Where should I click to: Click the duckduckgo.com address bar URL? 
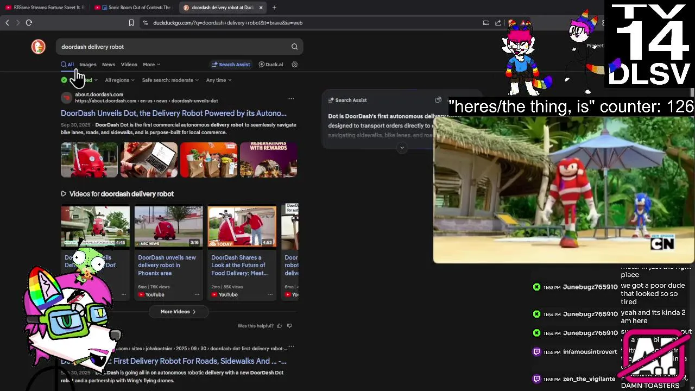point(228,23)
